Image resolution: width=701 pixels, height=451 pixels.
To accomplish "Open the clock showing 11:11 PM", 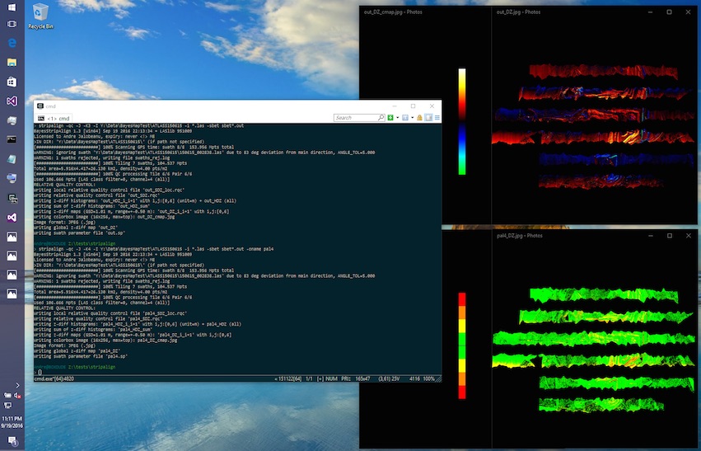I will [x=12, y=422].
